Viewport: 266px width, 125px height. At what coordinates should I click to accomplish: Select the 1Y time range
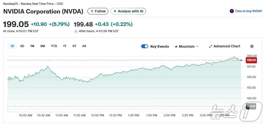coord(65,46)
